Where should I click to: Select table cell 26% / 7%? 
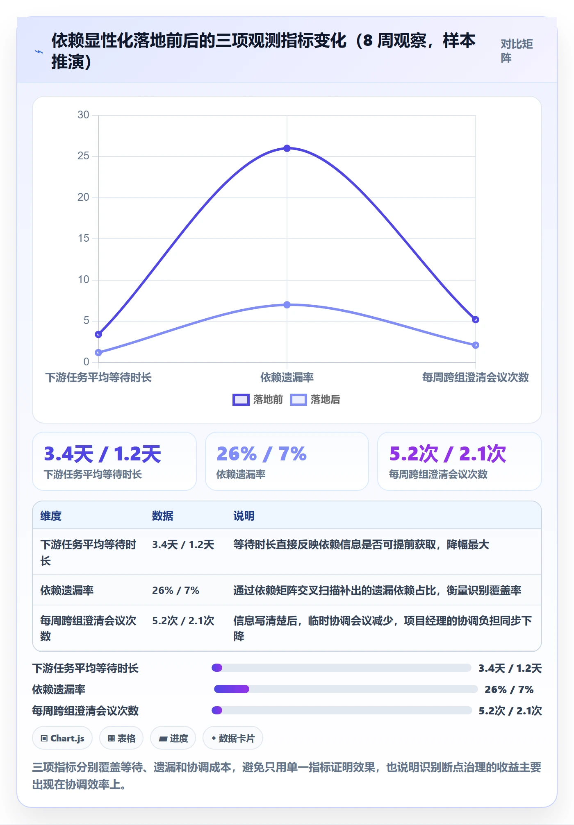tap(176, 590)
